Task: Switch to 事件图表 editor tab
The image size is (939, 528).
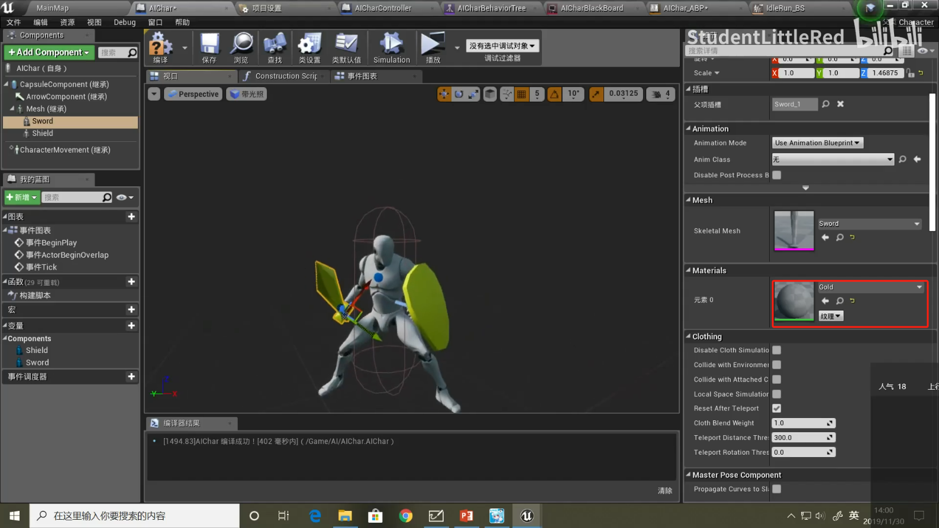Action: 362,76
